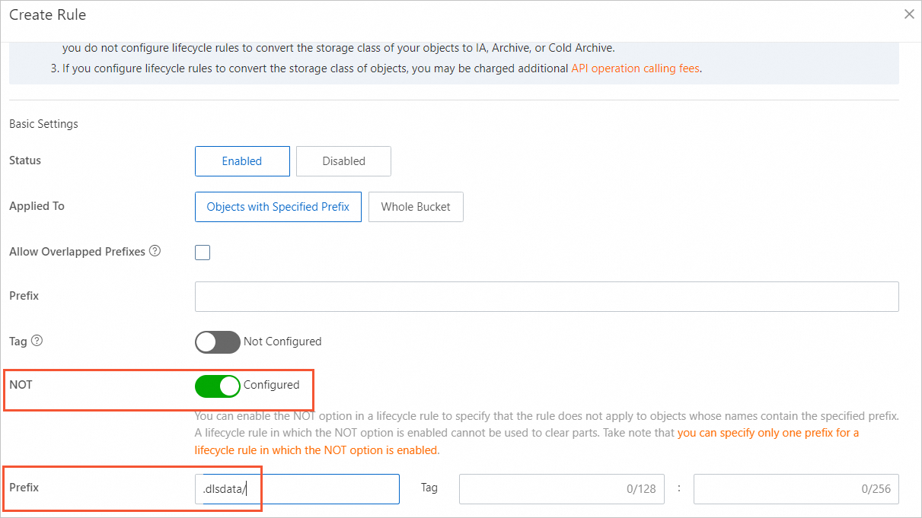Click the Configured label beside NOT
The width and height of the screenshot is (922, 518).
[272, 385]
